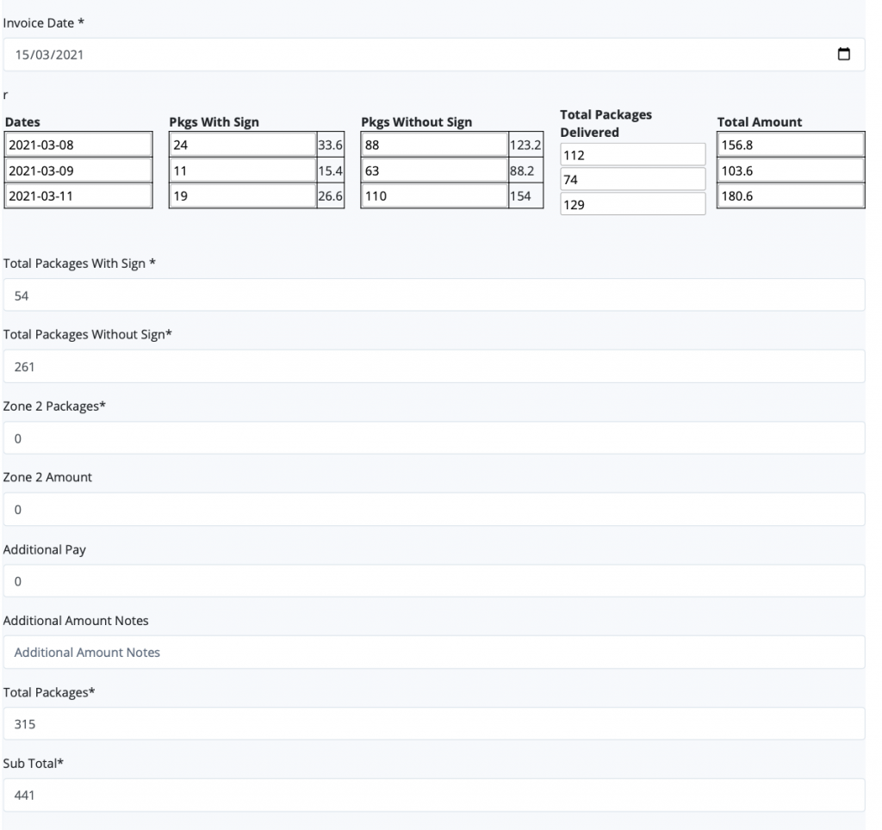Edit Pkgs With Sign value 11

pyautogui.click(x=243, y=170)
